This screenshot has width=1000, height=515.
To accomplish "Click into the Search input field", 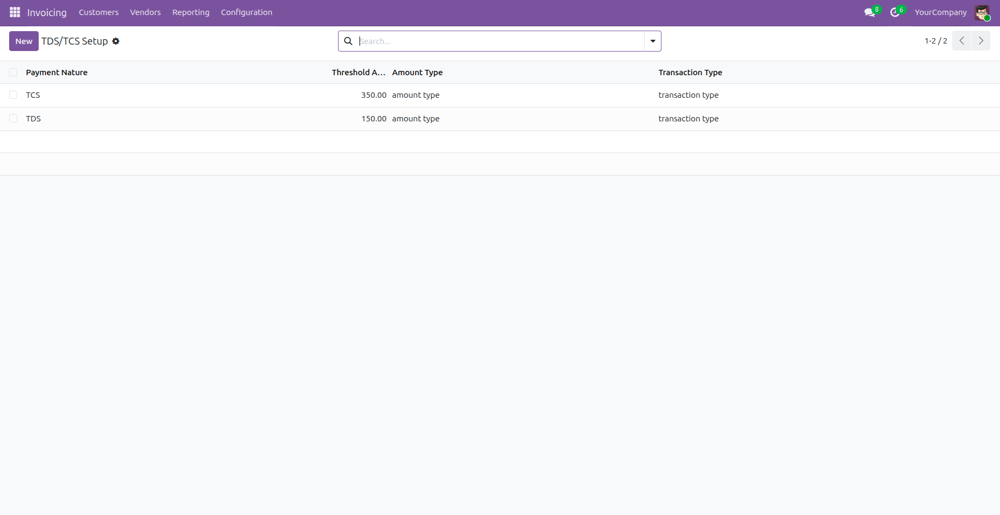I will click(500, 41).
